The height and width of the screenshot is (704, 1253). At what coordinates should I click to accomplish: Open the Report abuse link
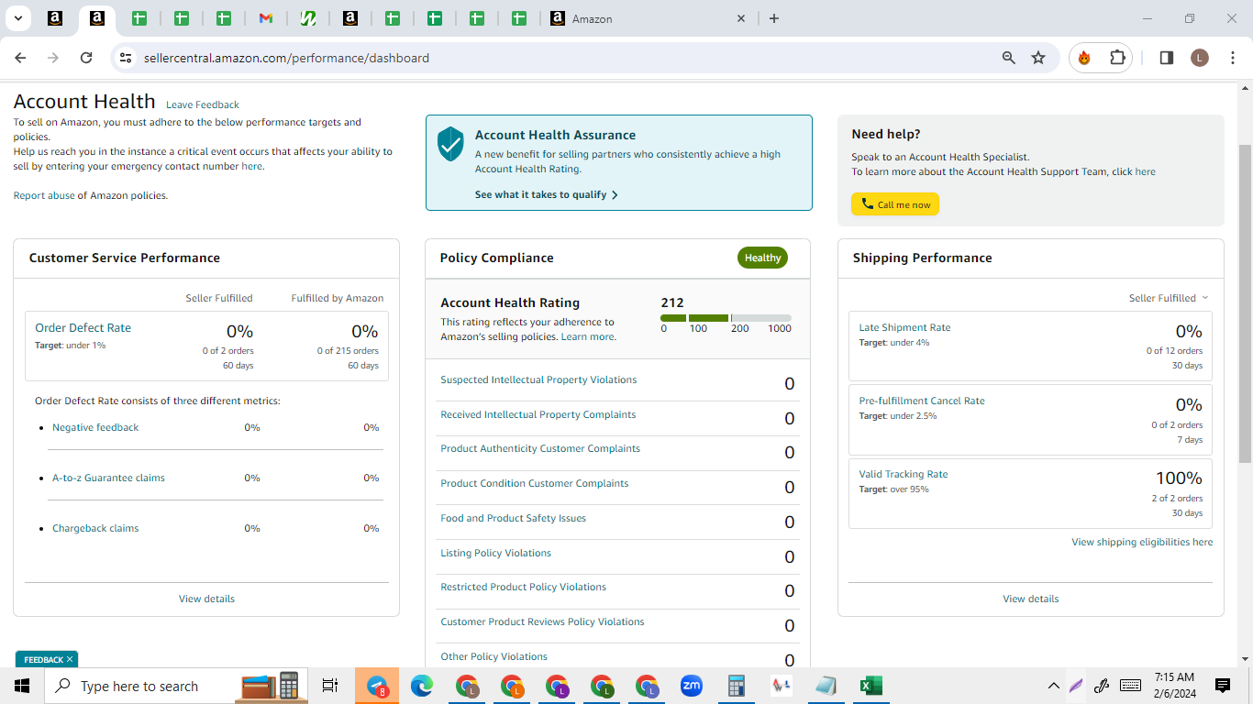point(44,195)
